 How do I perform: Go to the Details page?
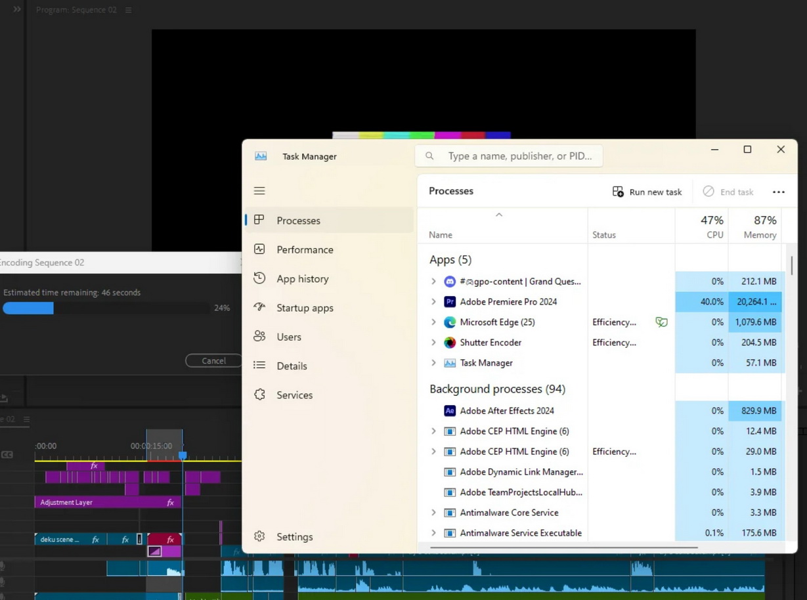coord(292,366)
